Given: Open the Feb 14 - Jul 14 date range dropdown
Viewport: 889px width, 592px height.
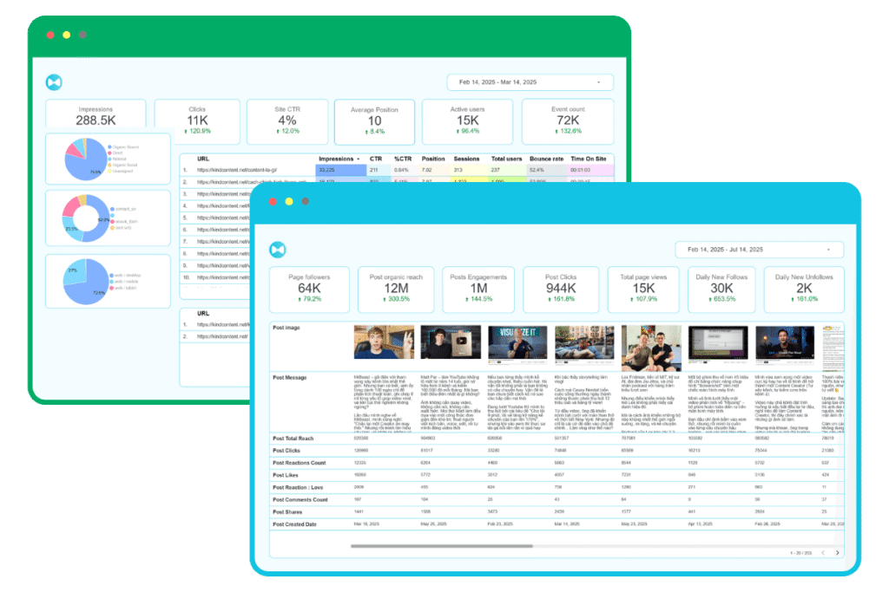Looking at the screenshot, I should (x=758, y=249).
